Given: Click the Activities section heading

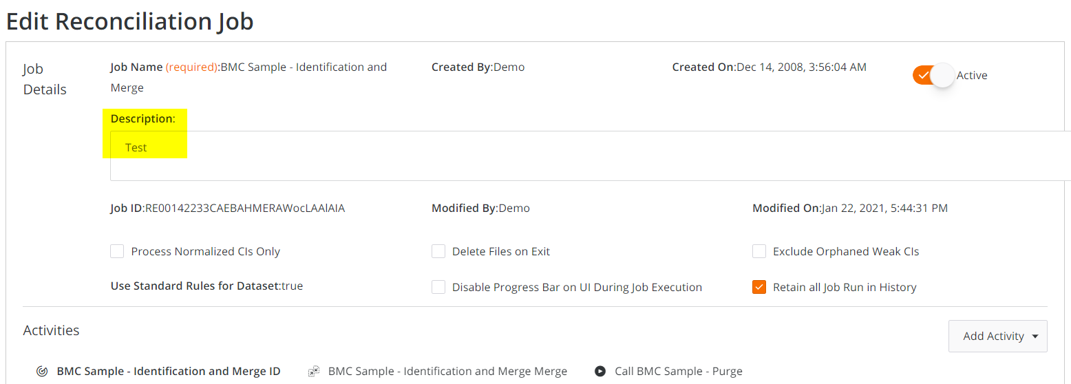Looking at the screenshot, I should click(x=51, y=330).
